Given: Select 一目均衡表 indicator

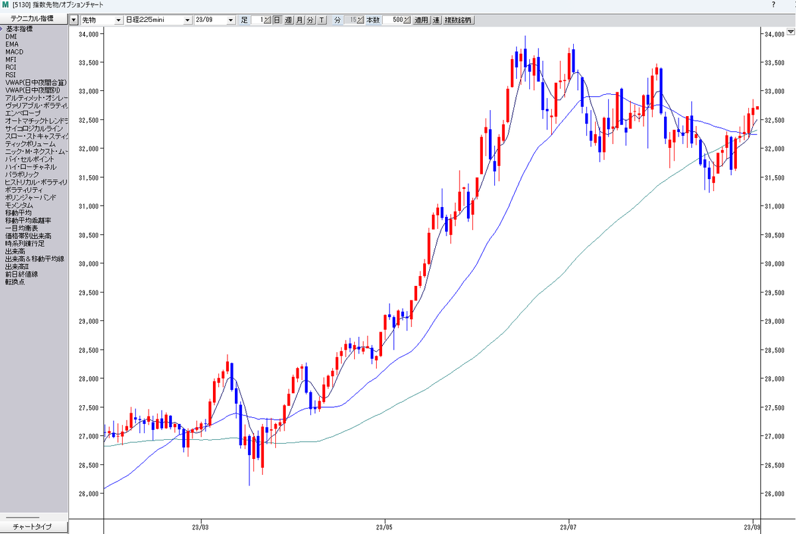Looking at the screenshot, I should coord(21,228).
